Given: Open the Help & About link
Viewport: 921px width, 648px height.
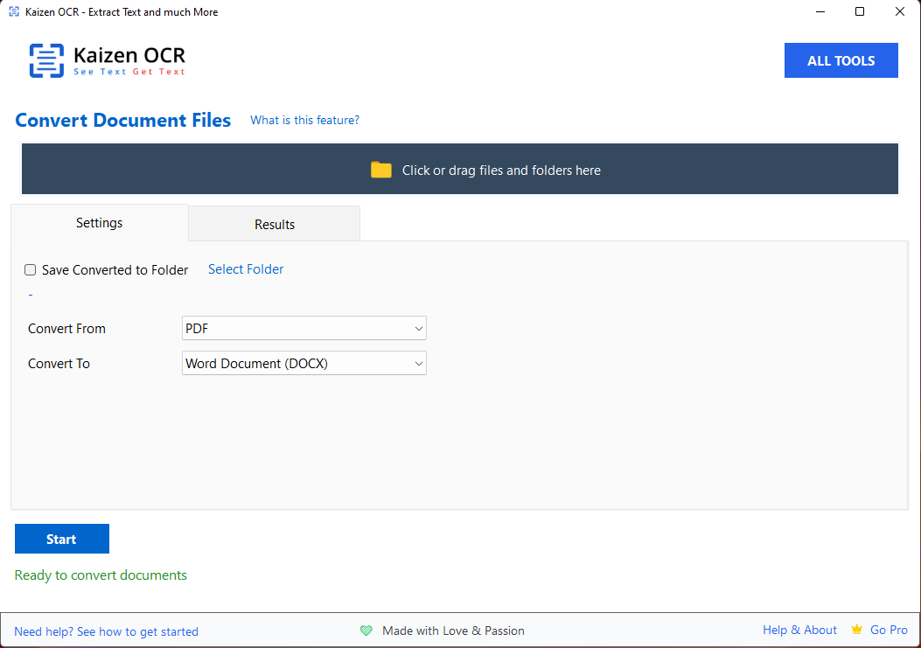Looking at the screenshot, I should click(x=799, y=630).
